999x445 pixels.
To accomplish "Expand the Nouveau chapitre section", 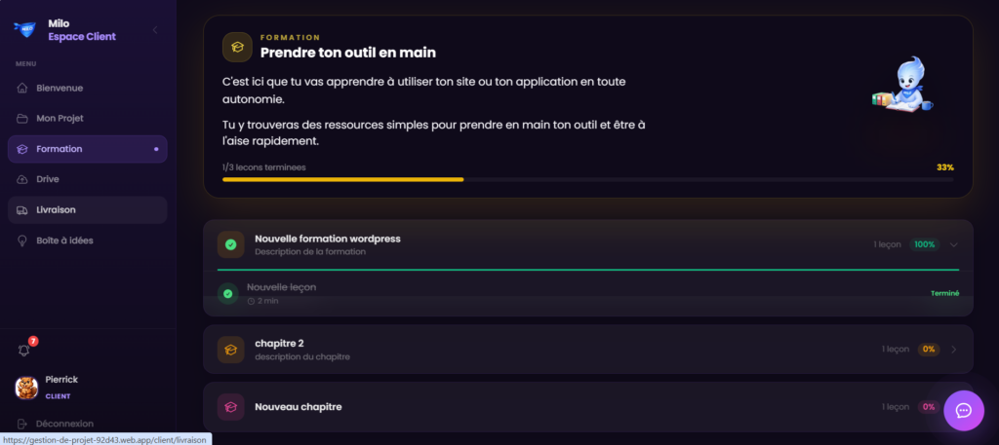I will [954, 406].
